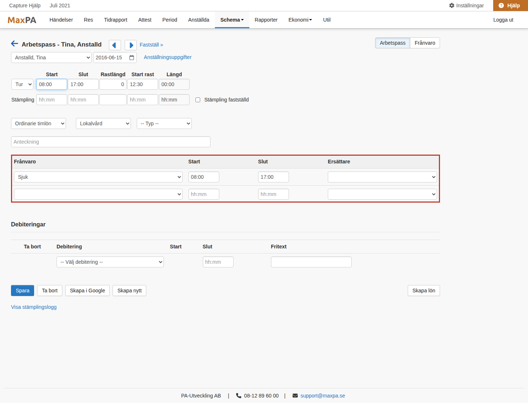Click the Hjälp question mark button
This screenshot has height=403, width=528.
[x=510, y=5]
